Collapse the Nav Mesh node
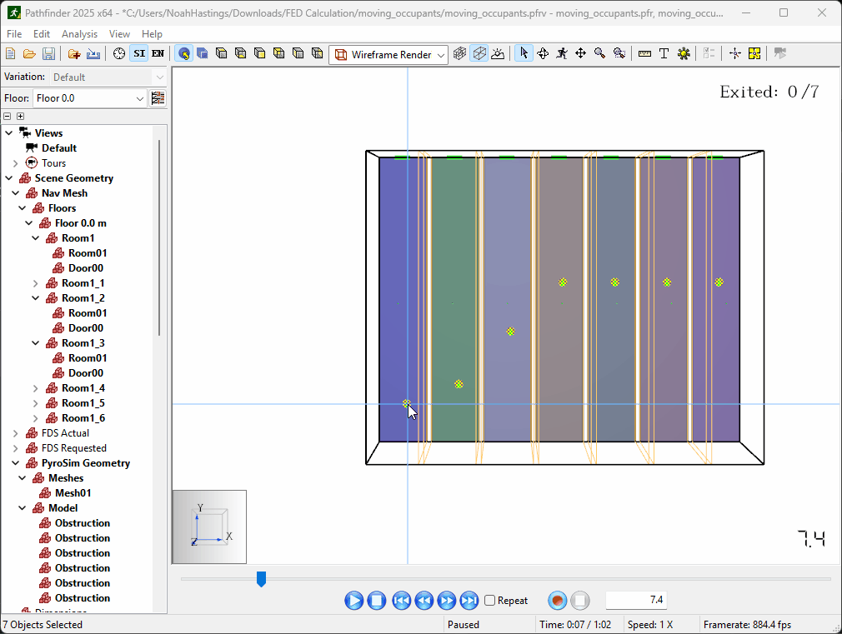Viewport: 842px width, 634px height. [x=16, y=193]
